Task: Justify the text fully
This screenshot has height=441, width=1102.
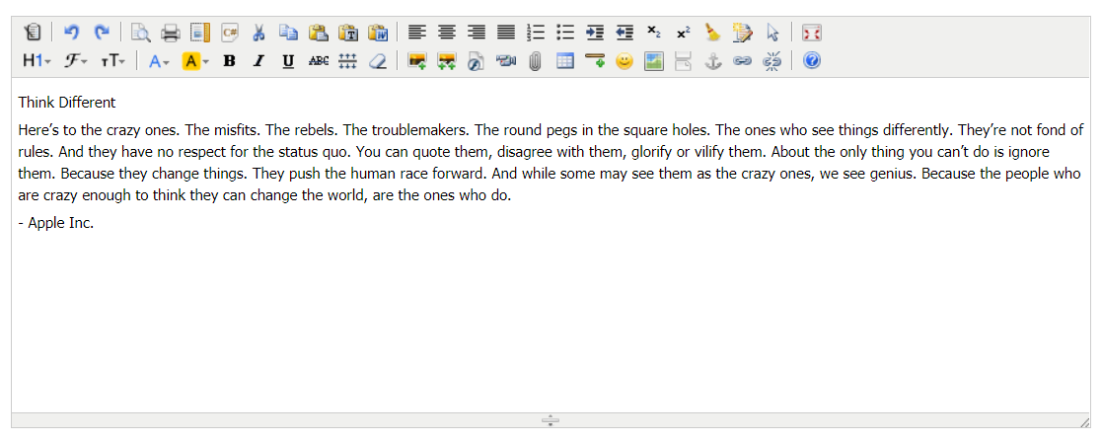Action: [x=506, y=33]
